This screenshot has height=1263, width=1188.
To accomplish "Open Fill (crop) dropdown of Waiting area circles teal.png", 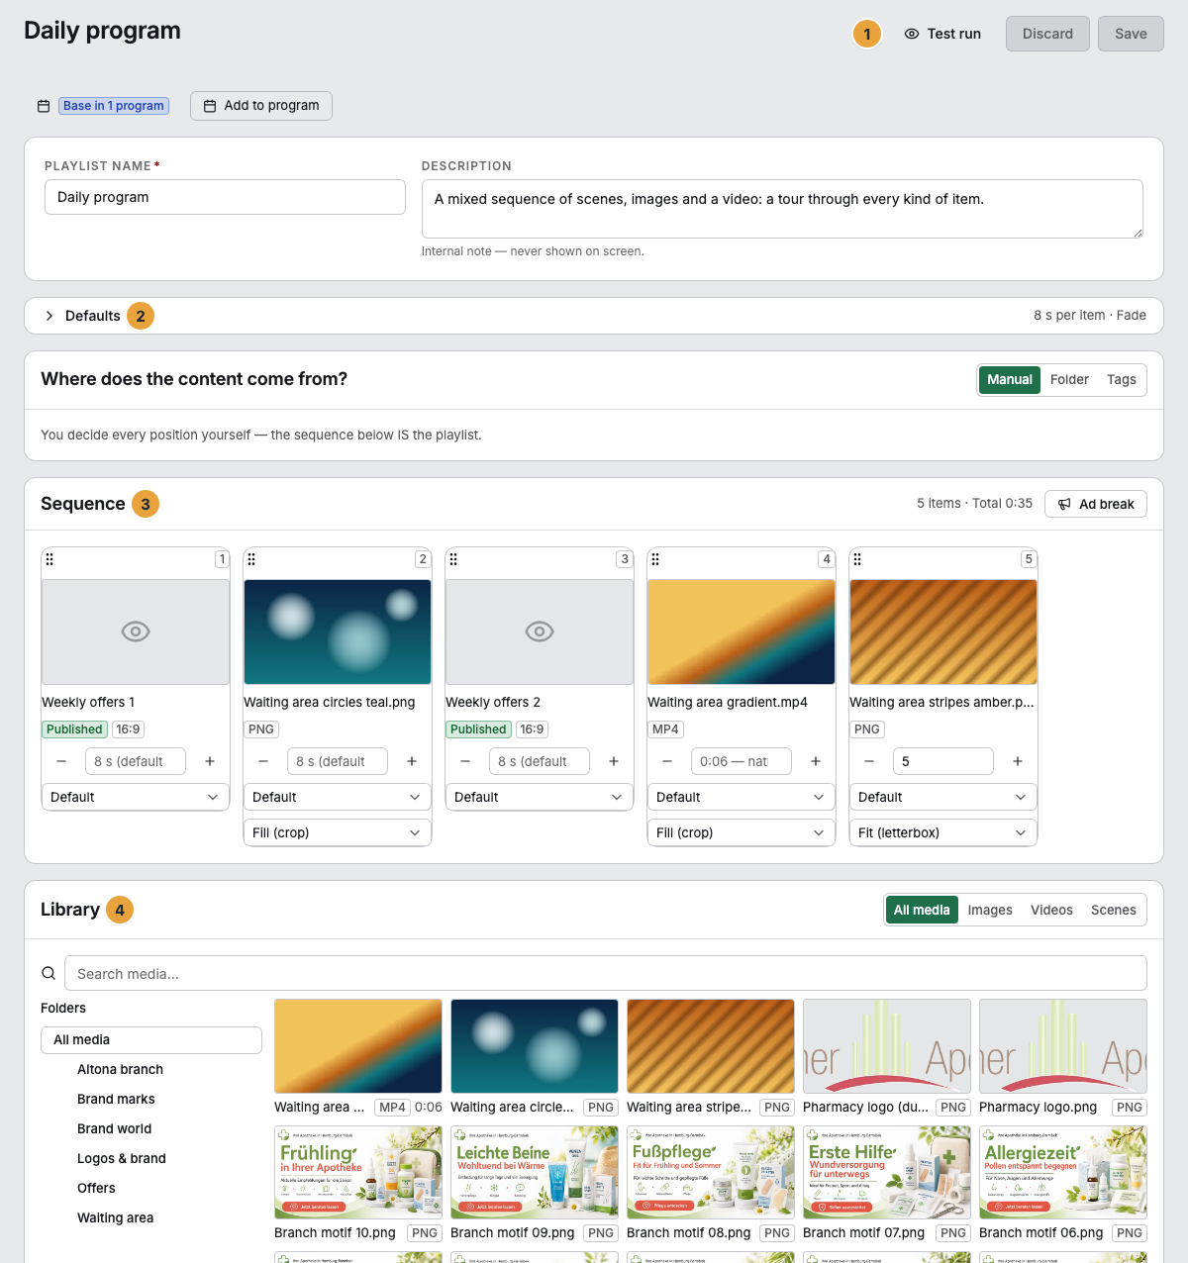I will click(x=338, y=832).
